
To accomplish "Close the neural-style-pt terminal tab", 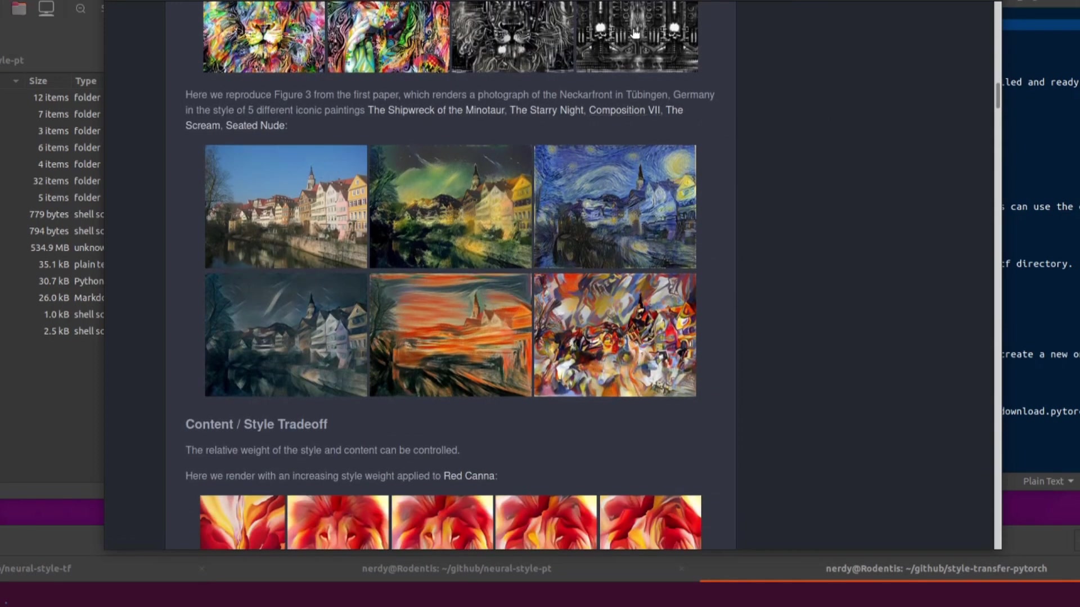I will (681, 569).
